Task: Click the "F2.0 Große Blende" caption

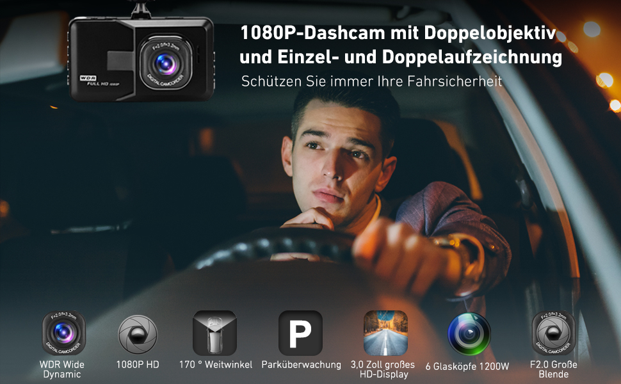Action: (x=554, y=369)
